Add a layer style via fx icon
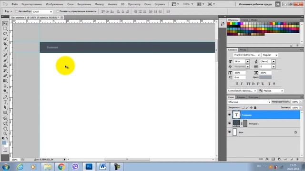The height and width of the screenshot is (171, 305). 267,159
